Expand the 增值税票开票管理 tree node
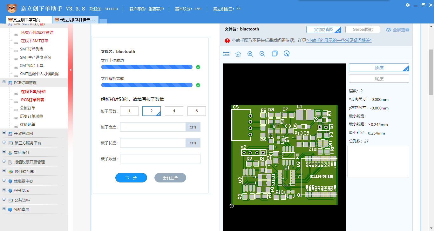Image resolution: width=434 pixels, height=231 pixels. [x=4, y=162]
